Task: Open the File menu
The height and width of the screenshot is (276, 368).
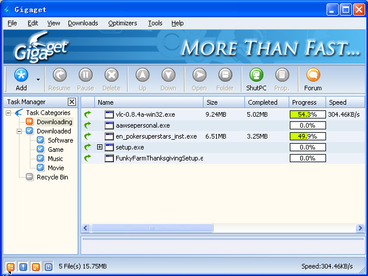Action: (12, 23)
